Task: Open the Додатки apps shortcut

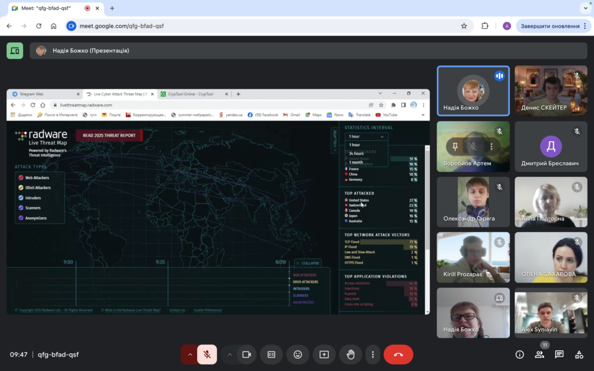Action: point(21,115)
